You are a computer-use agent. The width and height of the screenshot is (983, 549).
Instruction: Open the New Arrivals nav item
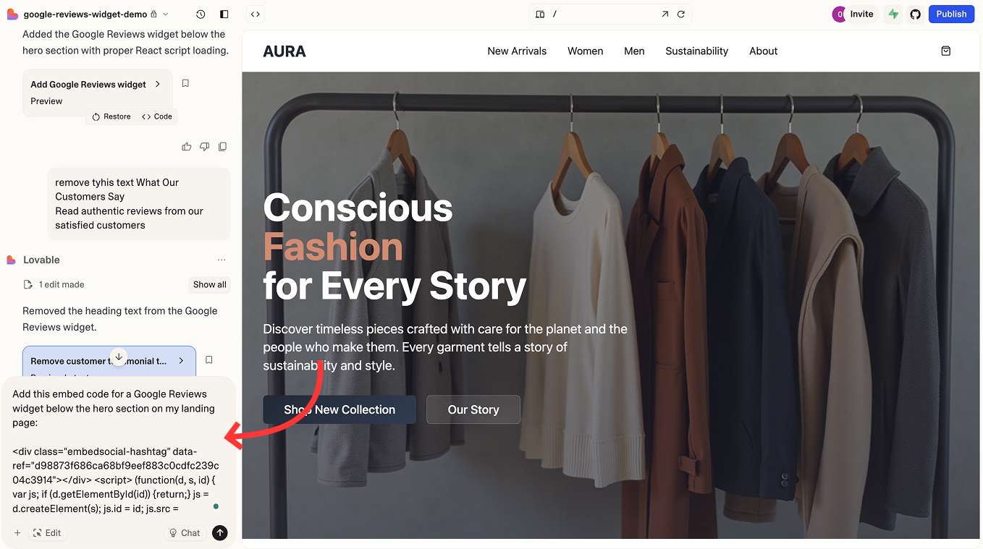[x=517, y=51]
